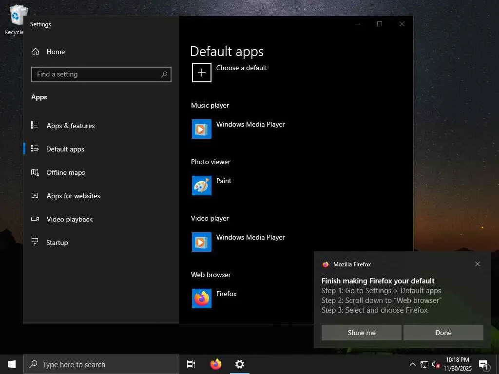Screen dimensions: 499x374
Task: Click Windows Media Player icon under Music player
Action: (x=201, y=129)
